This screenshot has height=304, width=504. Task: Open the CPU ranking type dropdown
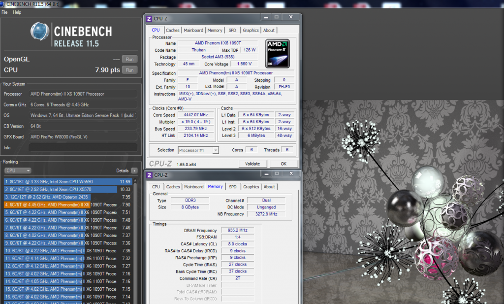tap(18, 170)
